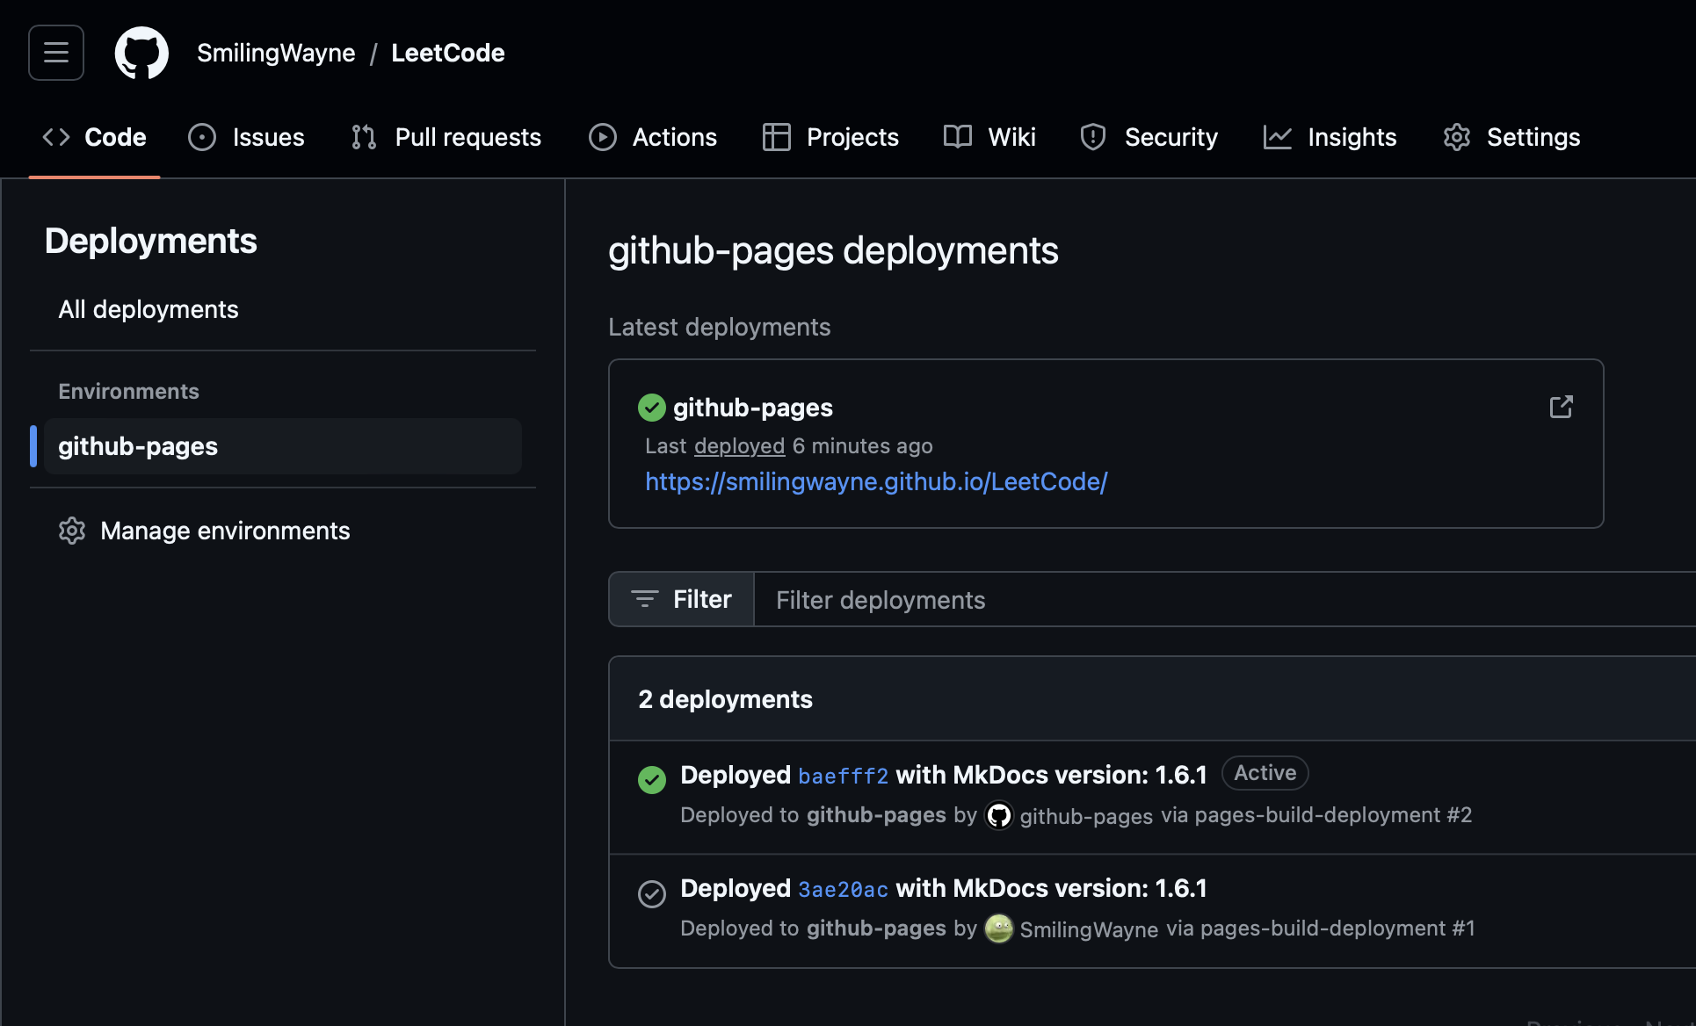Click inactive check status of 3ae20ac deployment
Viewport: 1696px width, 1026px height.
tap(652, 894)
